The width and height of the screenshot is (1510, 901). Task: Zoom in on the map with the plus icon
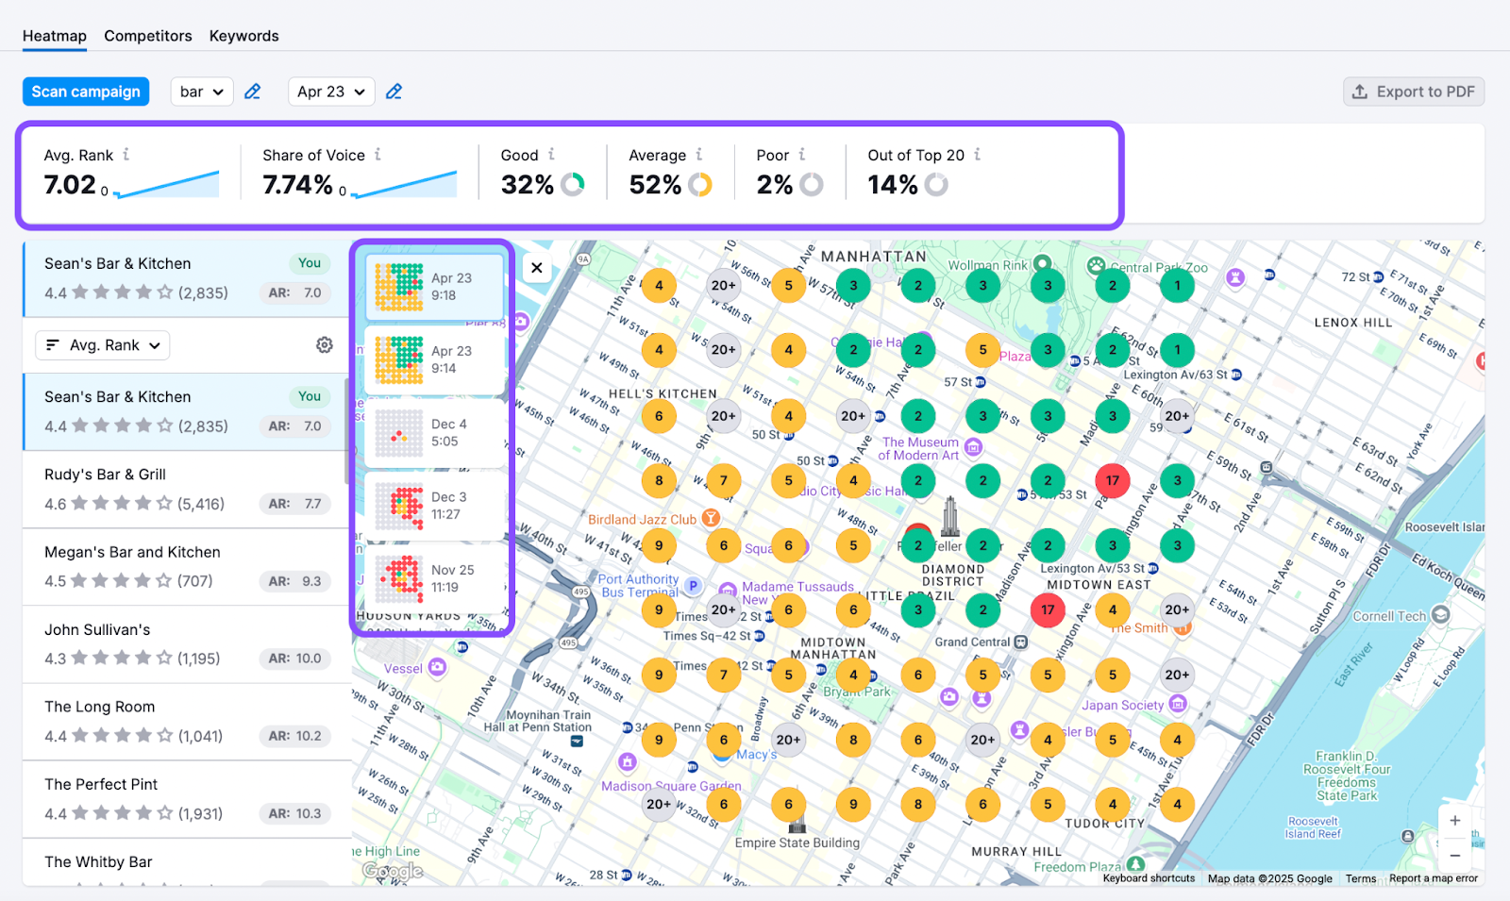(1454, 821)
